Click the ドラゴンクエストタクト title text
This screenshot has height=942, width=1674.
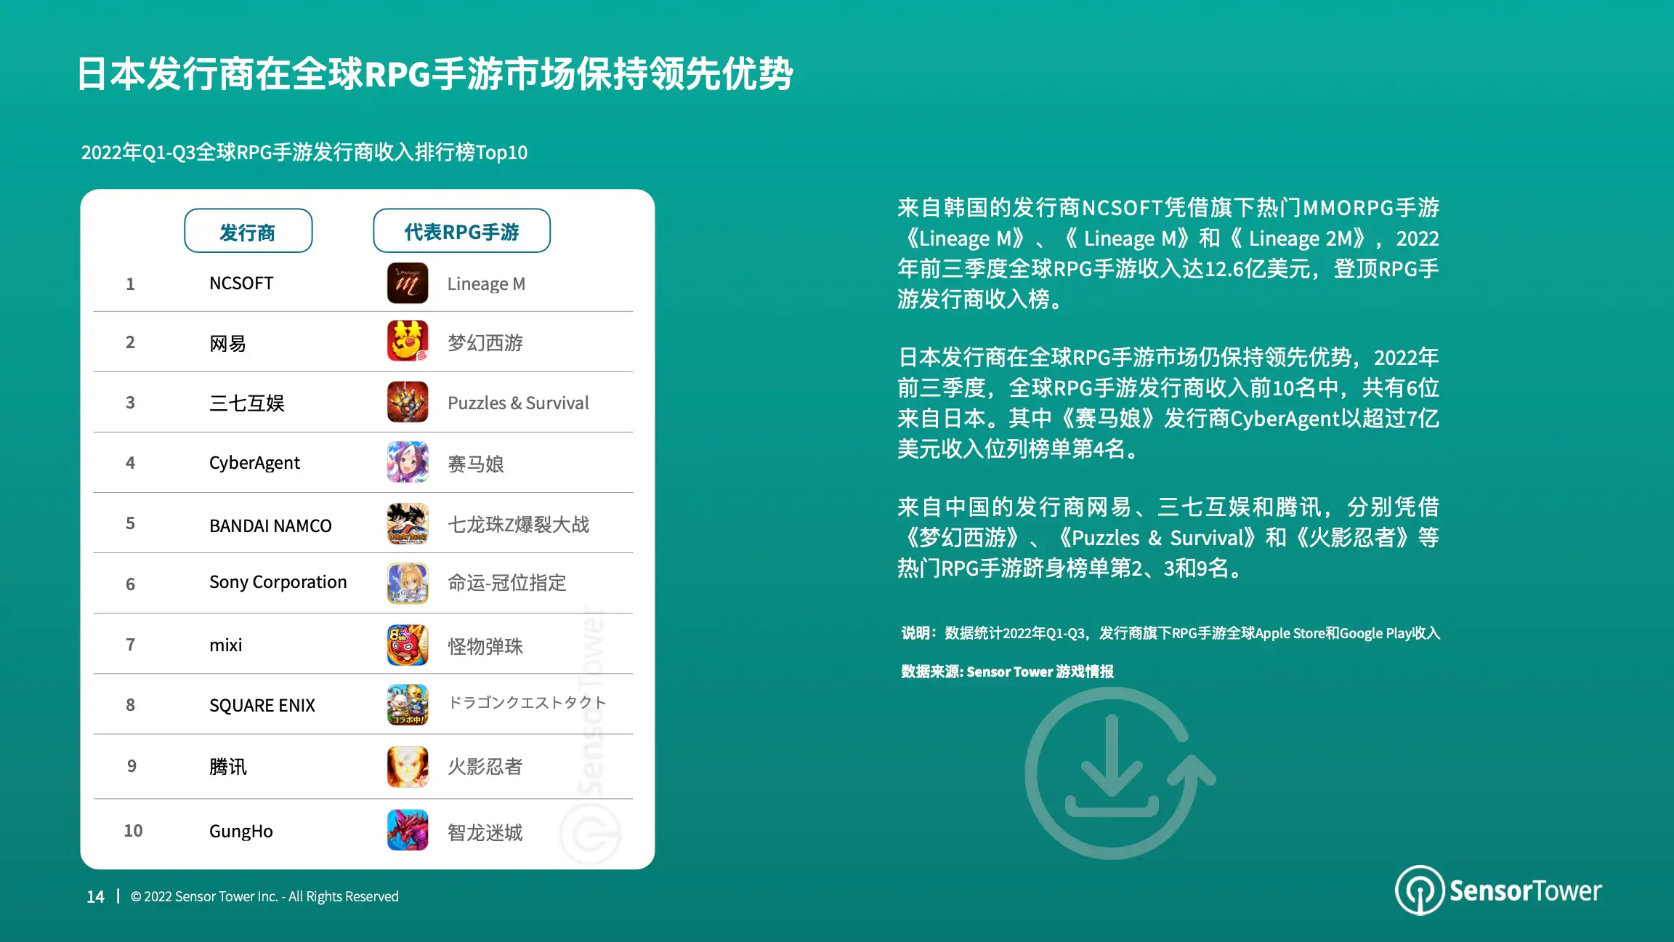pyautogui.click(x=527, y=703)
